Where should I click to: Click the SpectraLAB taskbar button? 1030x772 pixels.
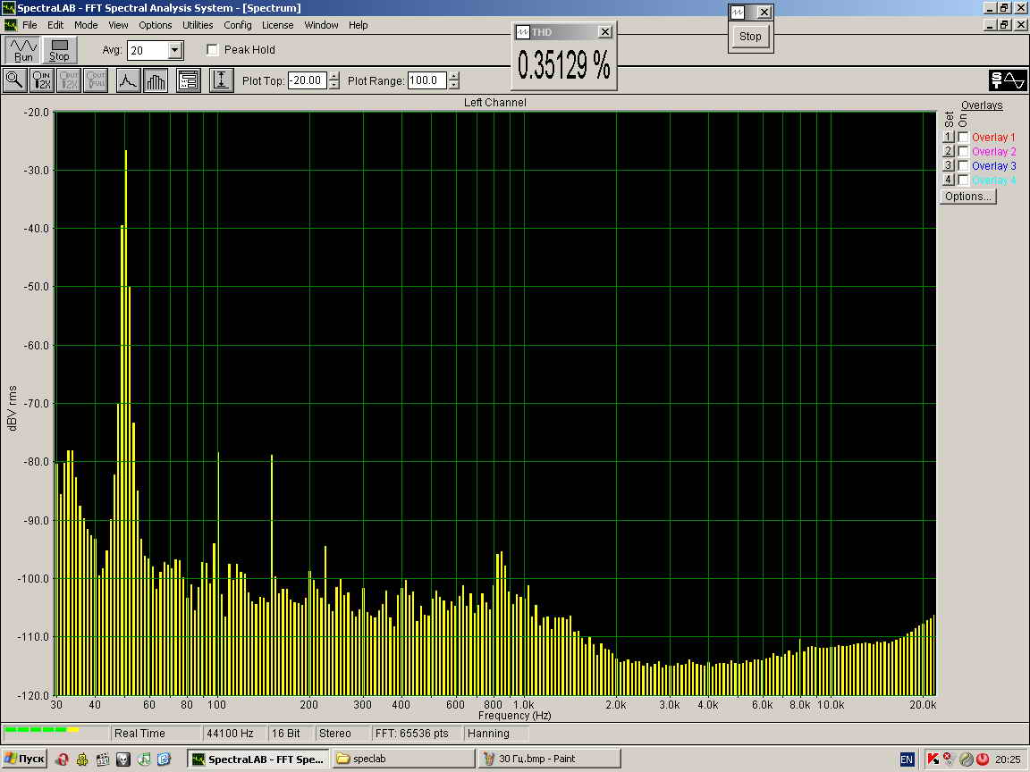tap(258, 759)
